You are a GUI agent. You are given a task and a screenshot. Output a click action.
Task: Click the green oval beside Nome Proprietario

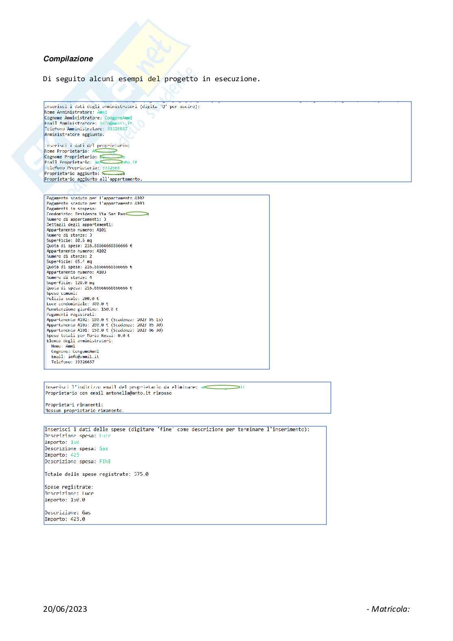point(106,151)
